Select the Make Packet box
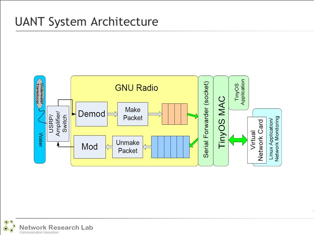This screenshot has height=235, width=314. (x=132, y=114)
